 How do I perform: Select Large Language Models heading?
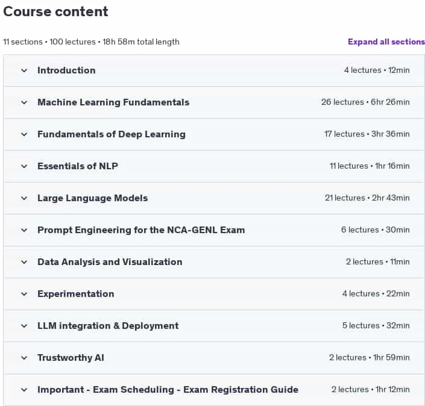pos(93,198)
